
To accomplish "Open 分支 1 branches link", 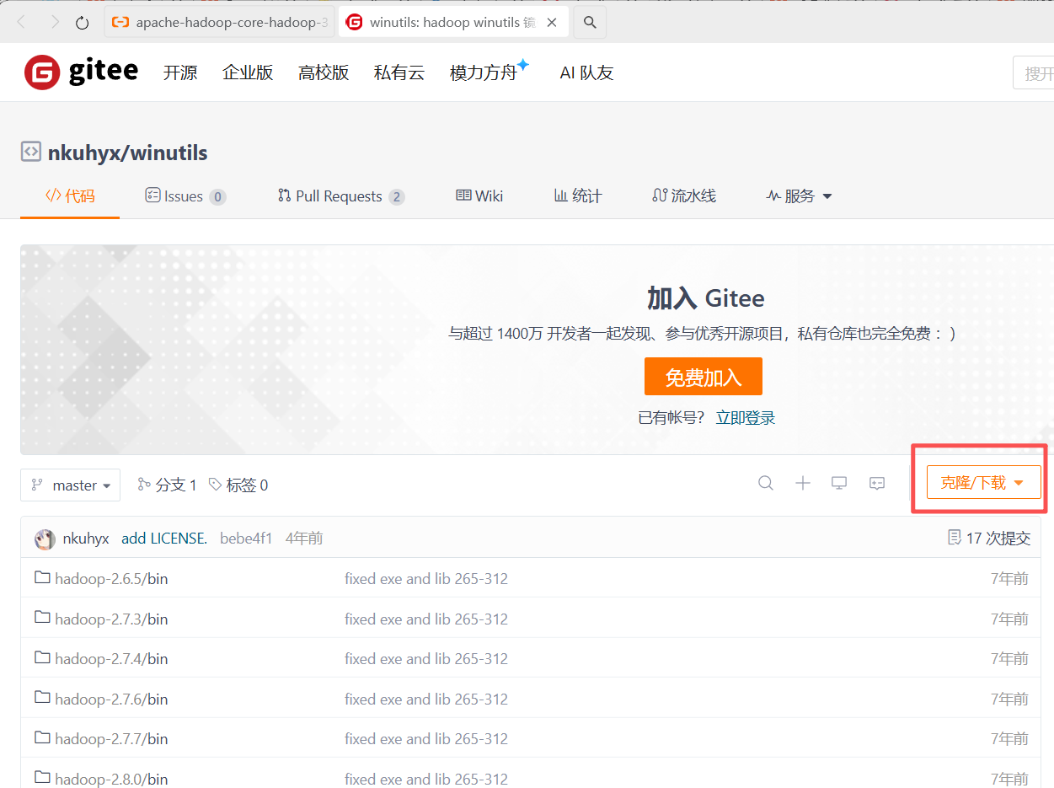I will click(167, 485).
